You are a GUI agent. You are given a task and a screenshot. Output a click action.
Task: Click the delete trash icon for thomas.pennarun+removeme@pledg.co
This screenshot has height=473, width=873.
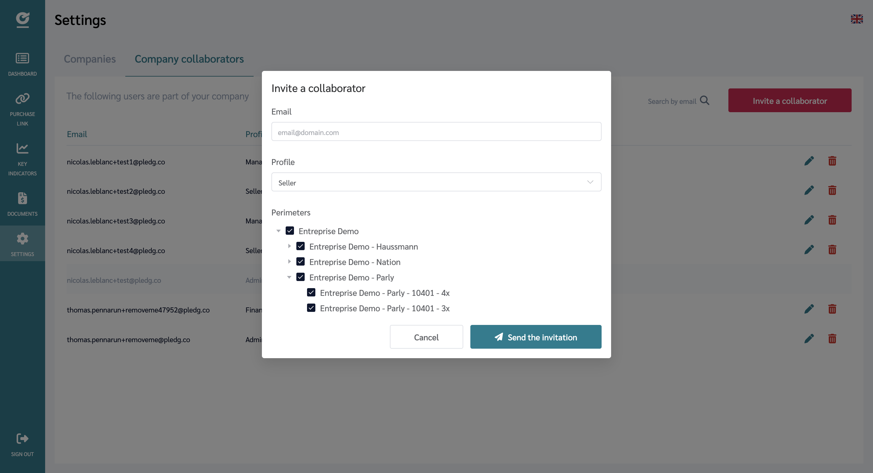pos(832,339)
